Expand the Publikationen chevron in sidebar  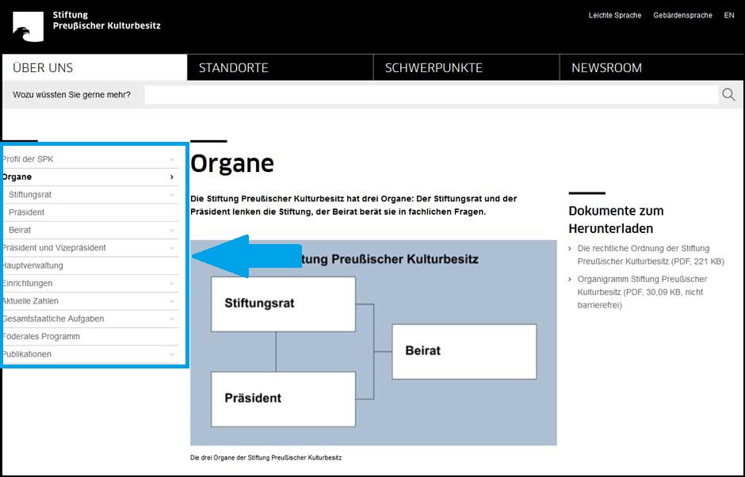(x=172, y=354)
